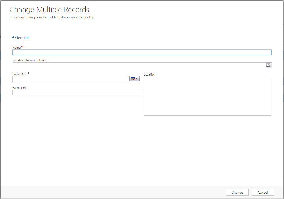Click inside the Location text area
Image resolution: width=284 pixels, height=199 pixels.
click(x=207, y=96)
